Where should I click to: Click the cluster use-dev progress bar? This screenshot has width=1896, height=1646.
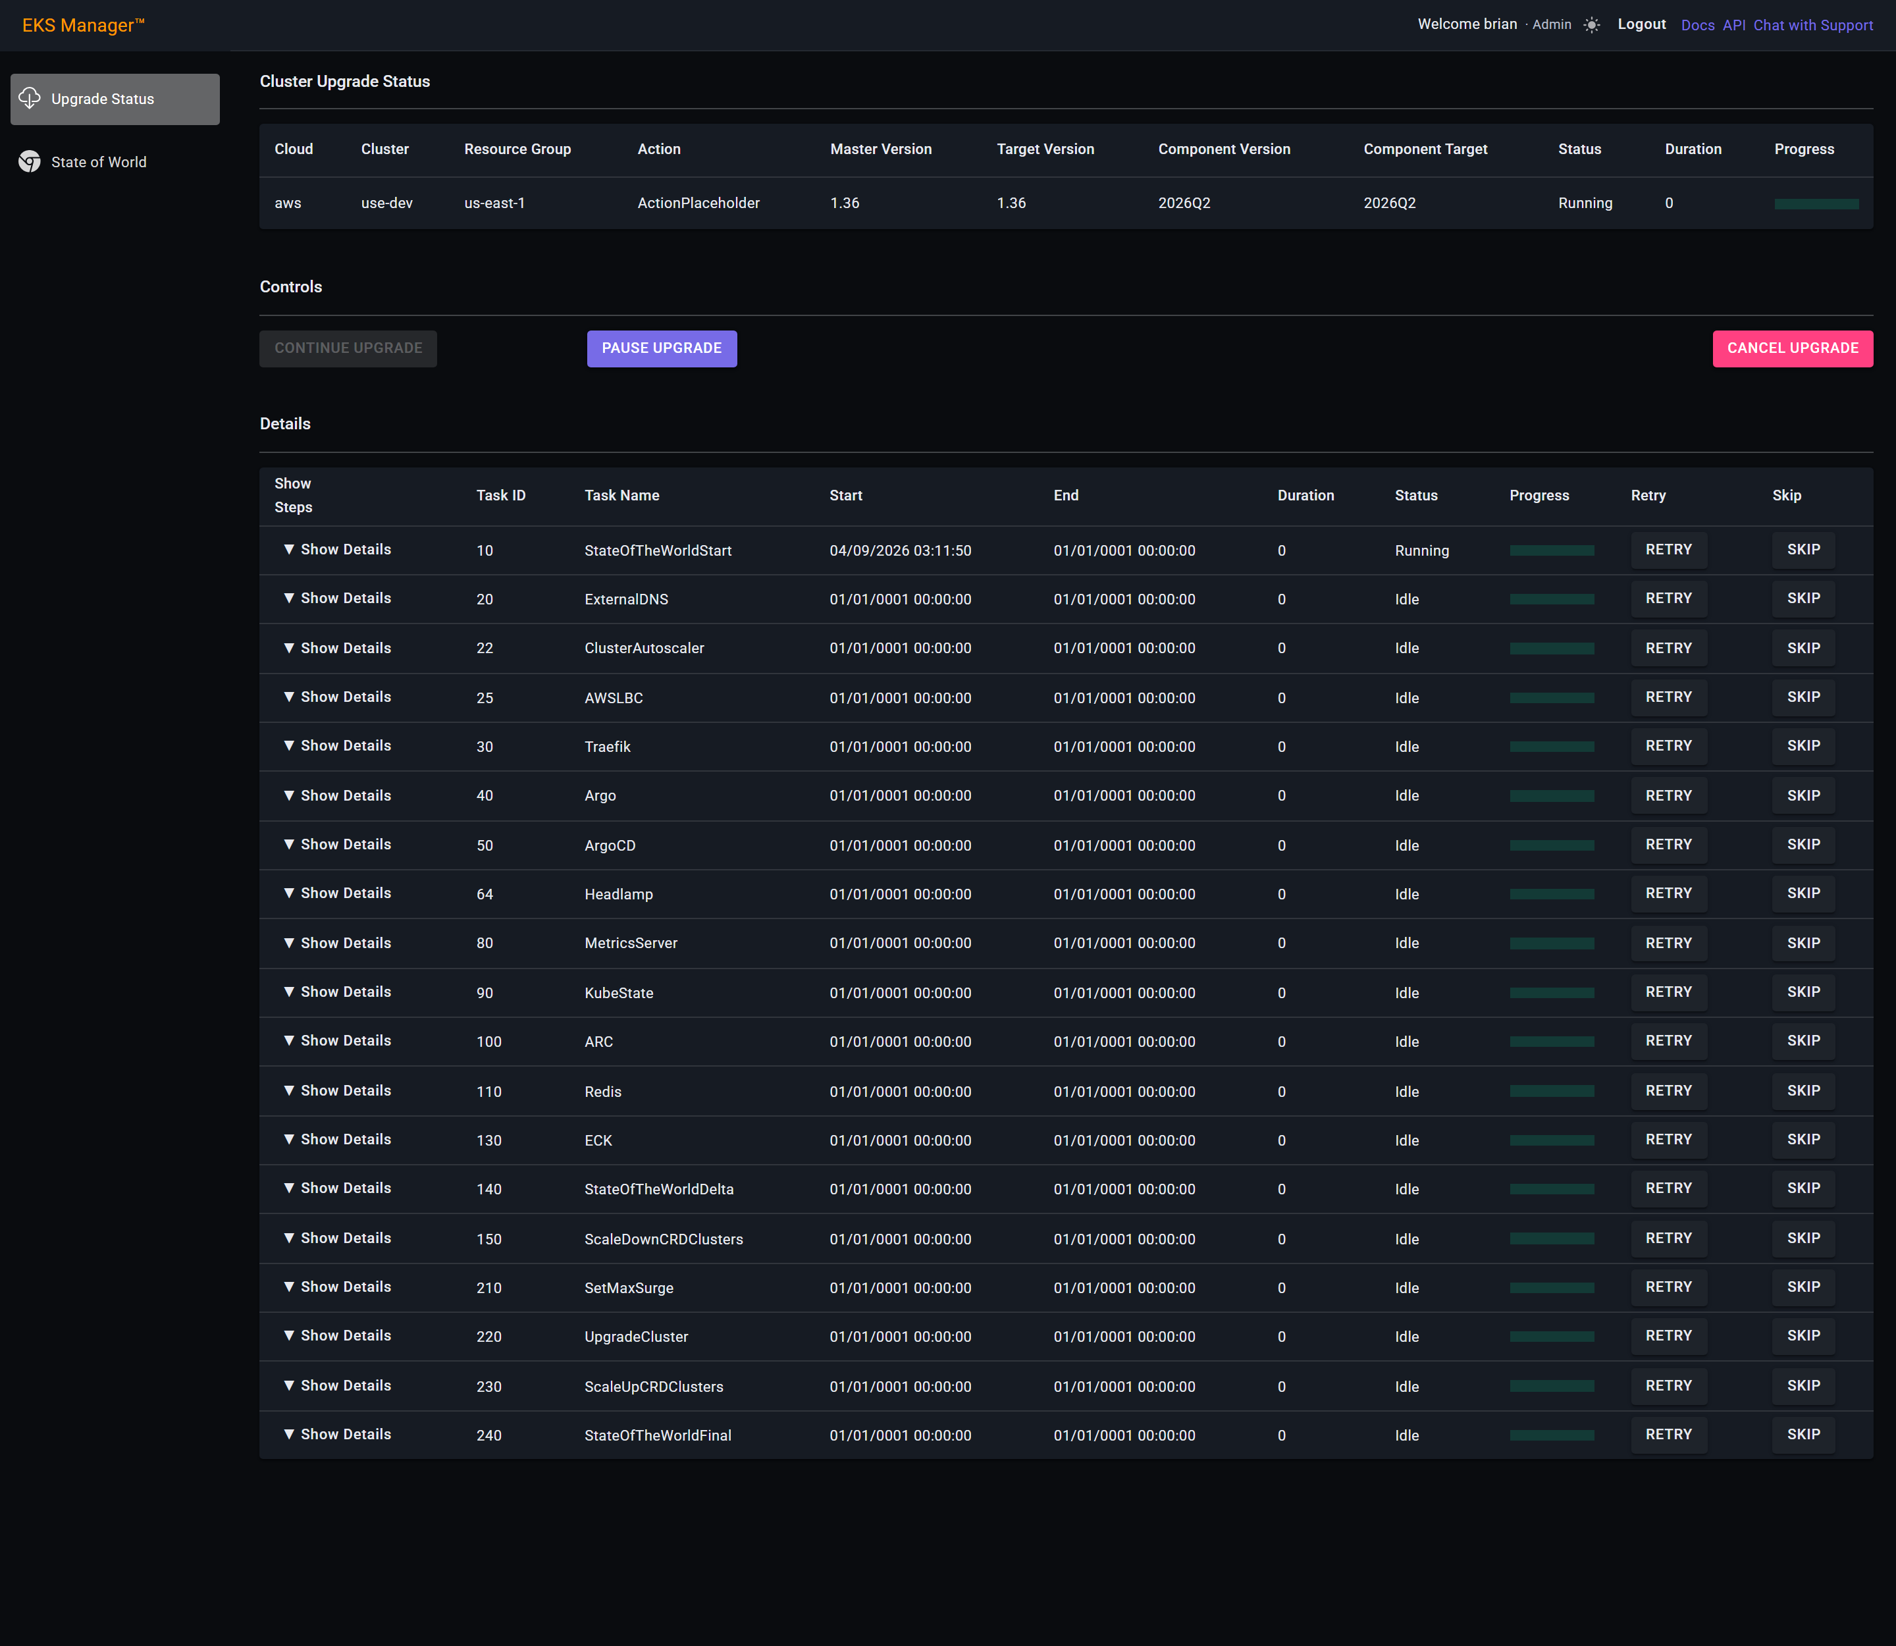[1816, 204]
